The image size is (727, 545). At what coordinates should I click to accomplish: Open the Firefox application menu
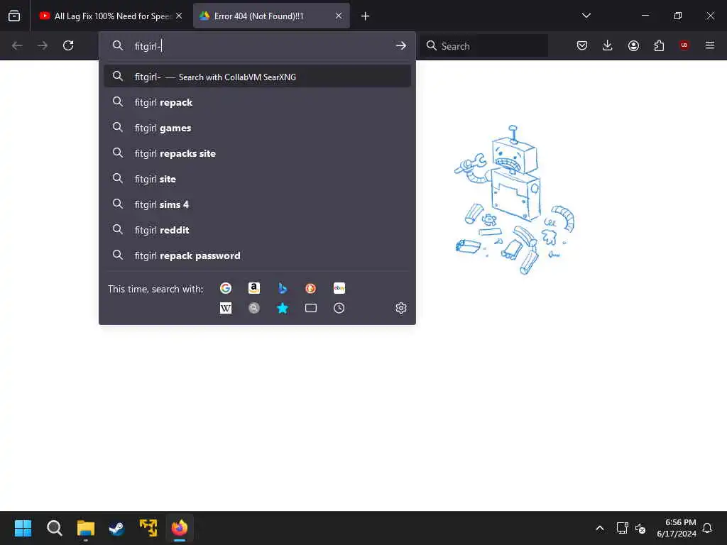(710, 45)
